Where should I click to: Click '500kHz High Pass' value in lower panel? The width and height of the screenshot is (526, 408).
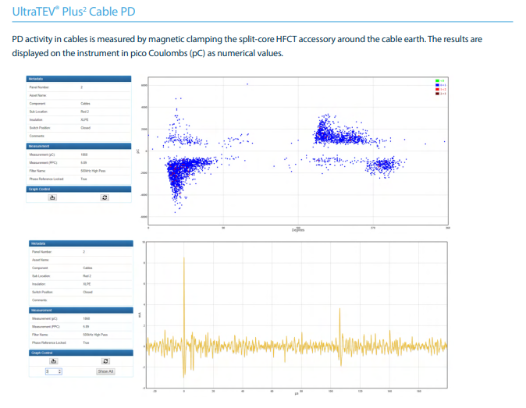pos(95,335)
